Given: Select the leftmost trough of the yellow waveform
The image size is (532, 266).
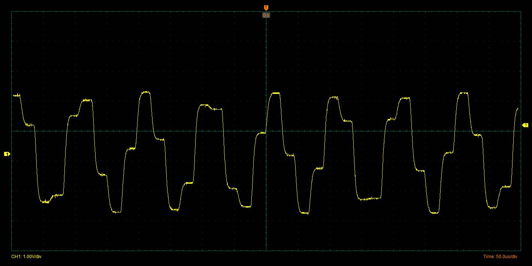Looking at the screenshot, I should (46, 201).
